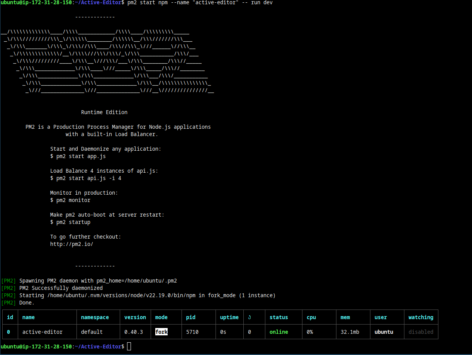Click the 'Runtime Edition' heading text
472x355 pixels.
[104, 112]
